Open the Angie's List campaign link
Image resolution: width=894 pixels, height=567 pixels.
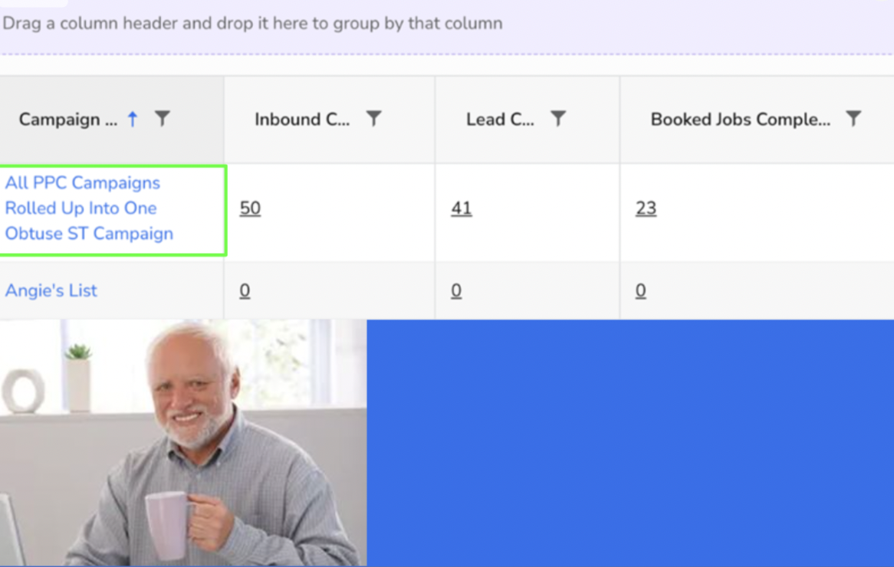pyautogui.click(x=51, y=290)
